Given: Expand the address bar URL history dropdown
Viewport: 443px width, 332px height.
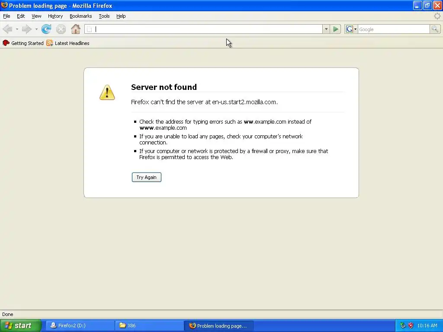Looking at the screenshot, I should click(326, 29).
